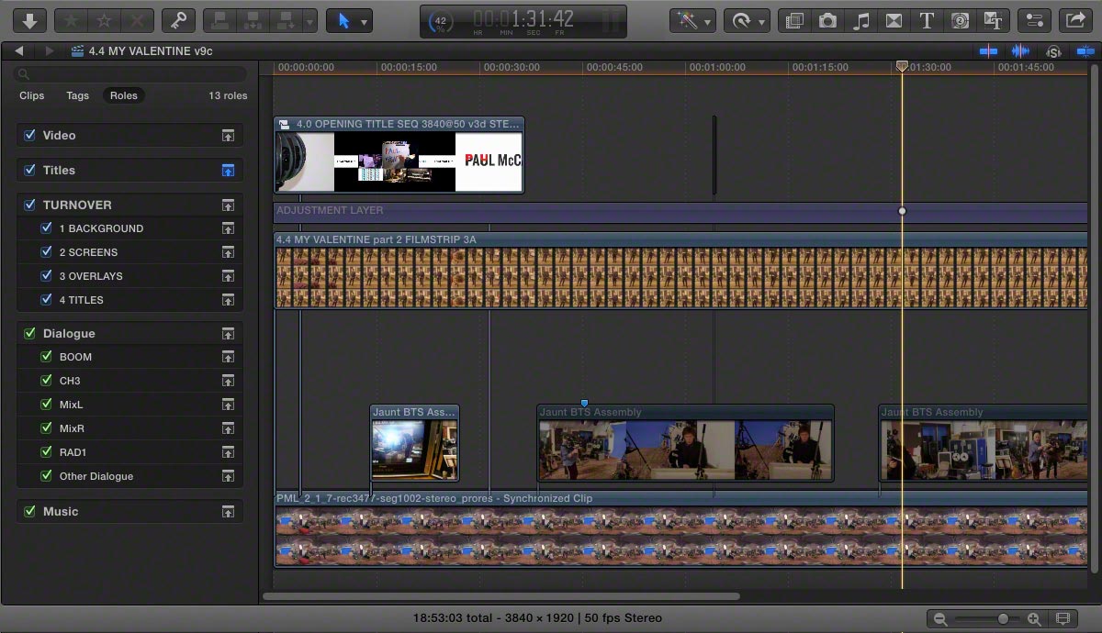1102x633 pixels.
Task: Switch to the Tags tab
Action: 78,95
